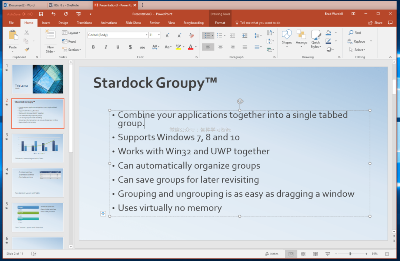Open the Corbel (Body) font dropdown

pos(147,35)
